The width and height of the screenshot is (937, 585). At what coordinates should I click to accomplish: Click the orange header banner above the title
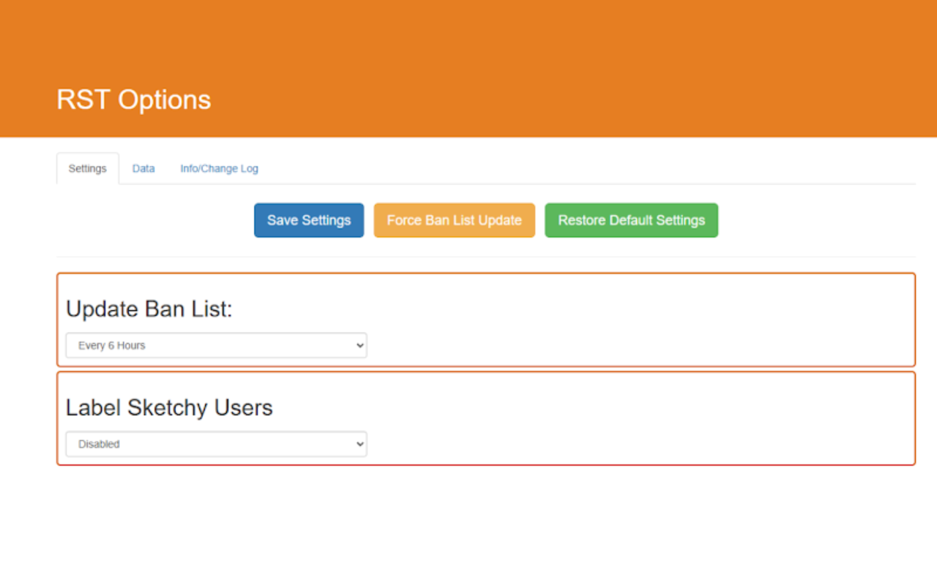coord(468,37)
